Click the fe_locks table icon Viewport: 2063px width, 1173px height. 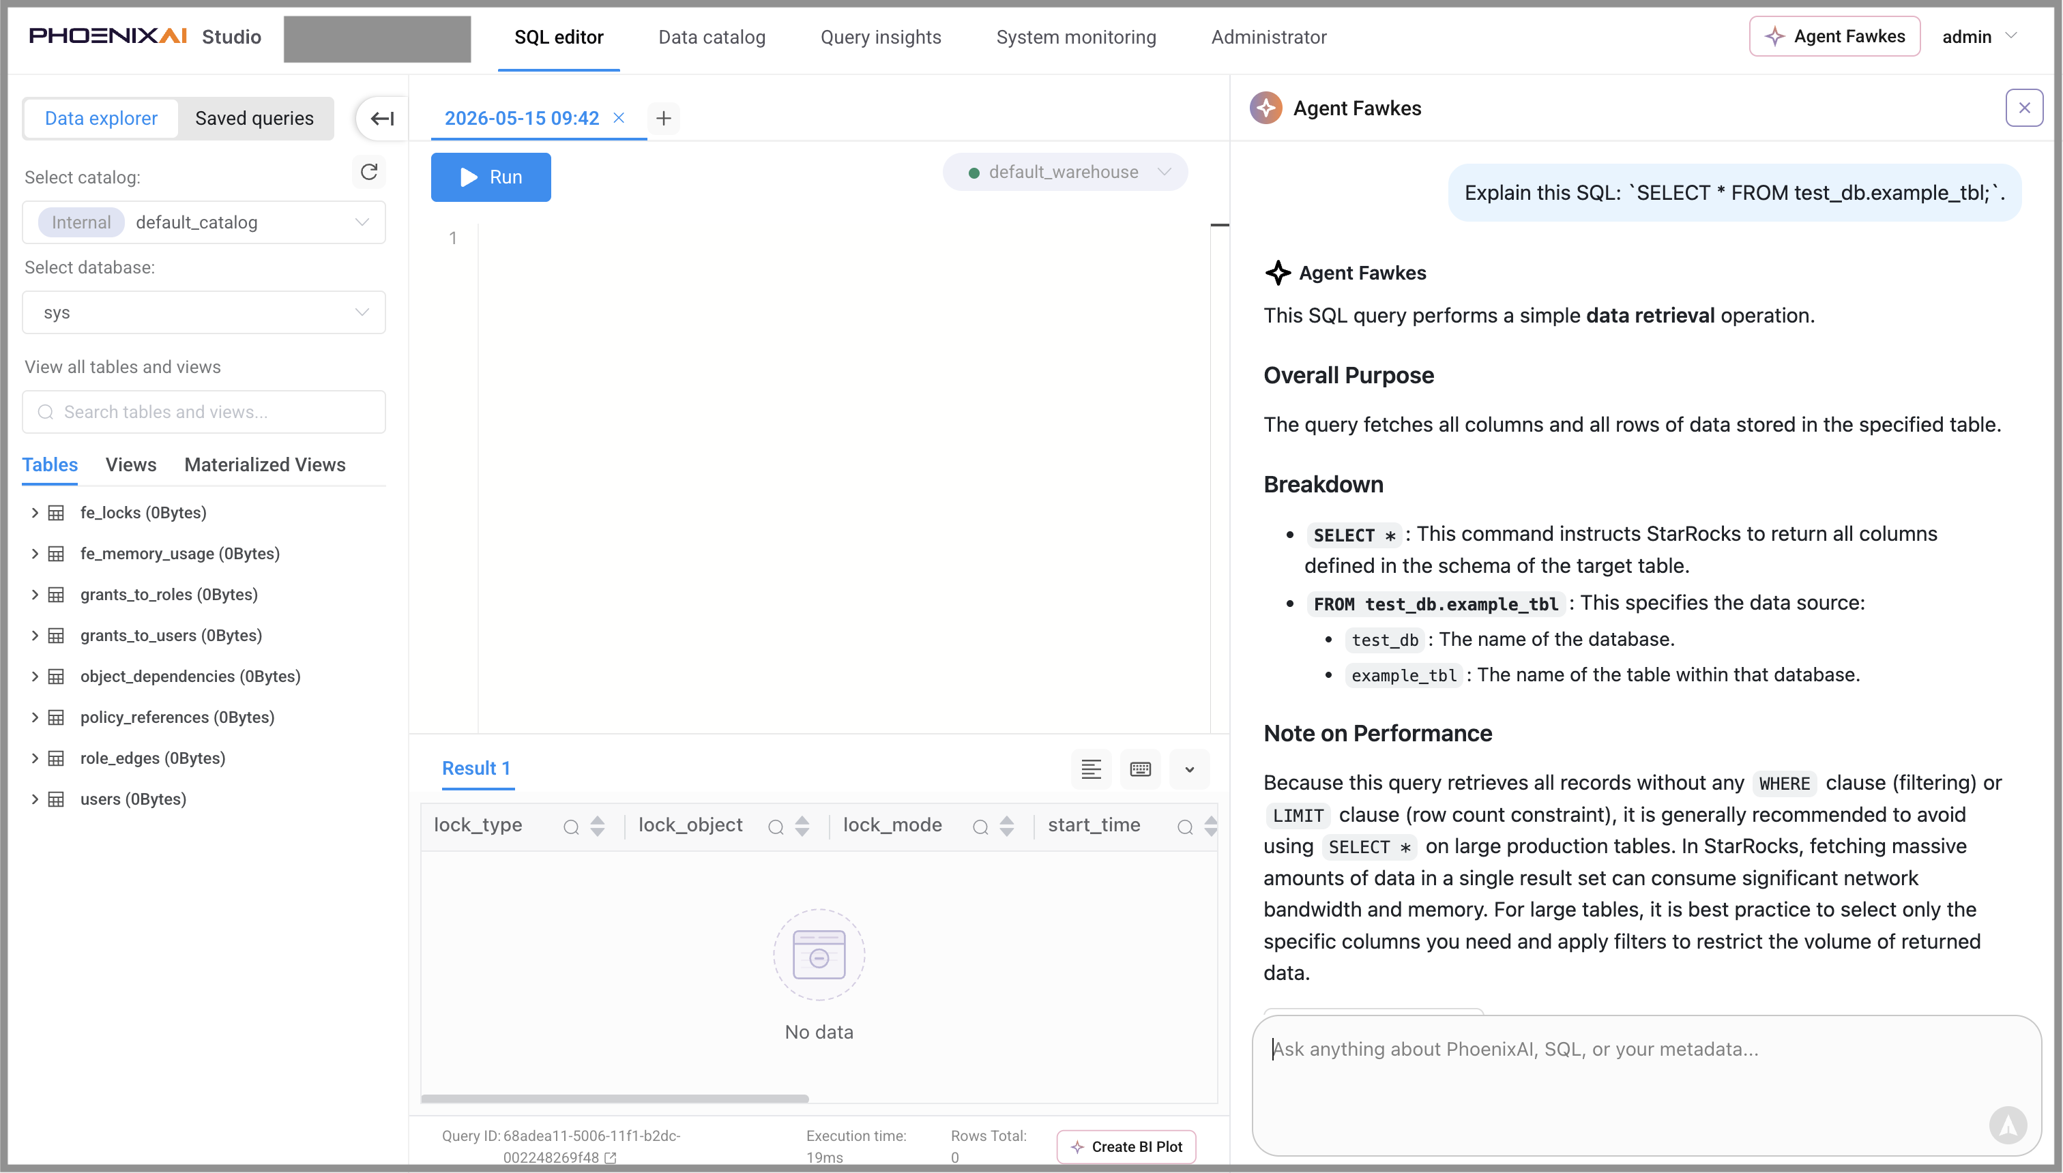pyautogui.click(x=56, y=513)
